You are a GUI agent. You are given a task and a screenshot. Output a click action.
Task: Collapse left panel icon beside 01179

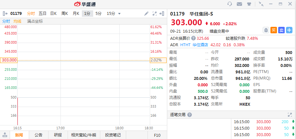tap(5, 13)
